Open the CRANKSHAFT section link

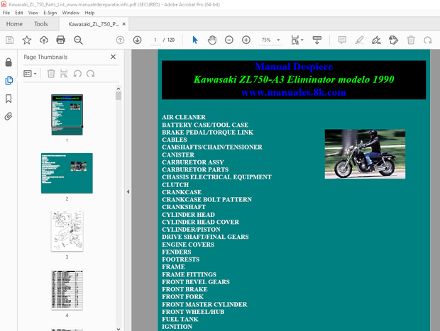coord(184,207)
